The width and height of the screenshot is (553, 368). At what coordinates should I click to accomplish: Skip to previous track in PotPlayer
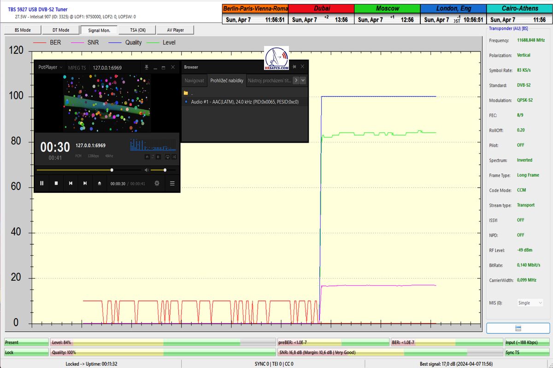[x=71, y=183]
